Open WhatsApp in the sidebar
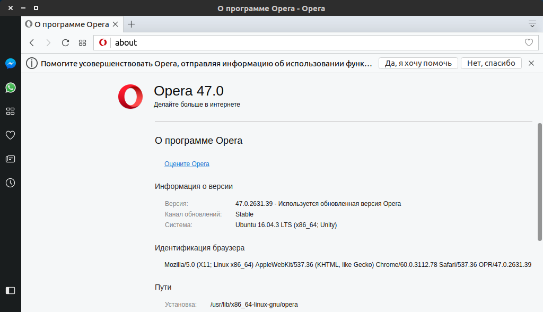543x312 pixels. (x=11, y=88)
